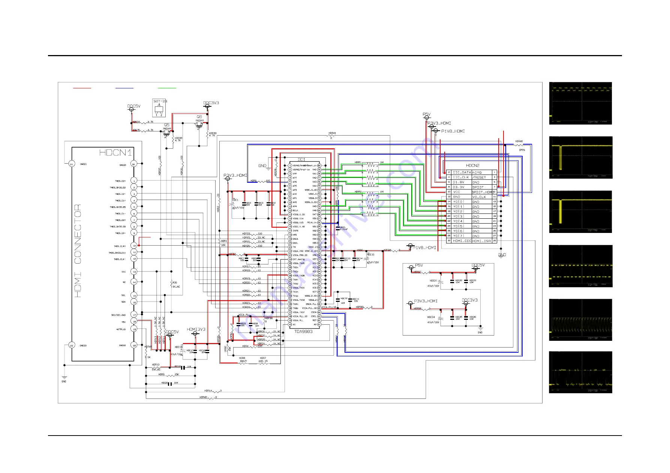Viewport: 670px width, 473px height.
Task: Click the HDMI_ISR cell in HDCN2
Action: (x=482, y=241)
